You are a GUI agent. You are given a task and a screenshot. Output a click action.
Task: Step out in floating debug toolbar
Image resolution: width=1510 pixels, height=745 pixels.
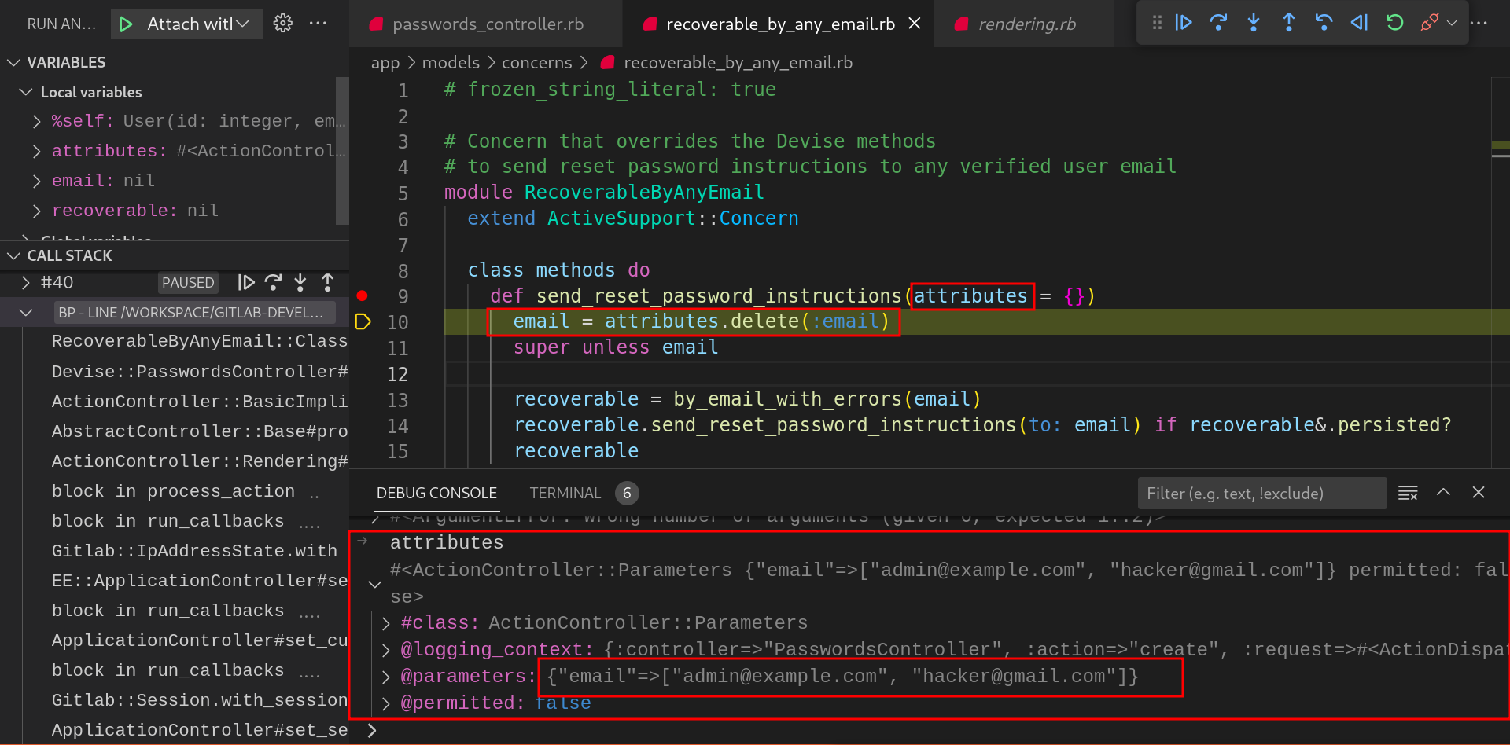point(1289,23)
